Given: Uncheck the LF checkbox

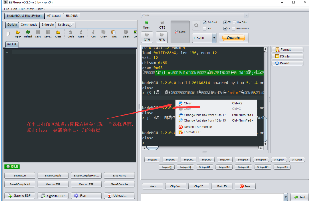Looking at the screenshot, I should coord(225,28).
